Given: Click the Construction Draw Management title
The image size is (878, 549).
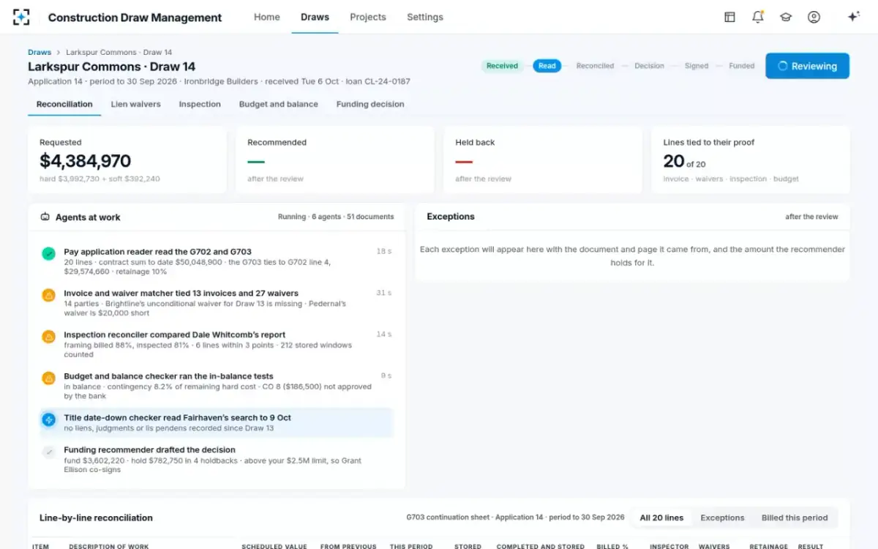Looking at the screenshot, I should (135, 18).
